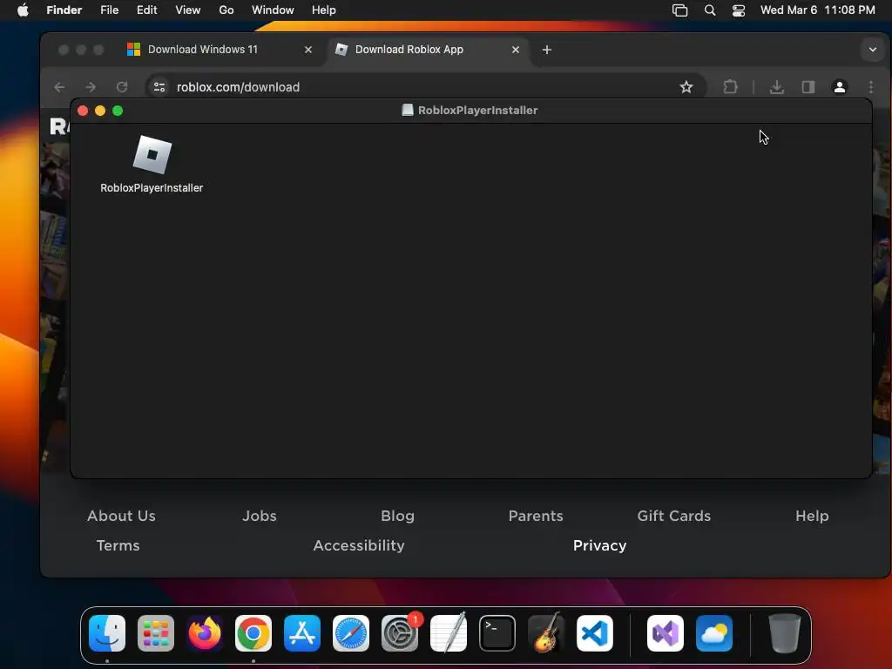The image size is (892, 669).
Task: Switch to Chrome in the Dock
Action: (253, 633)
